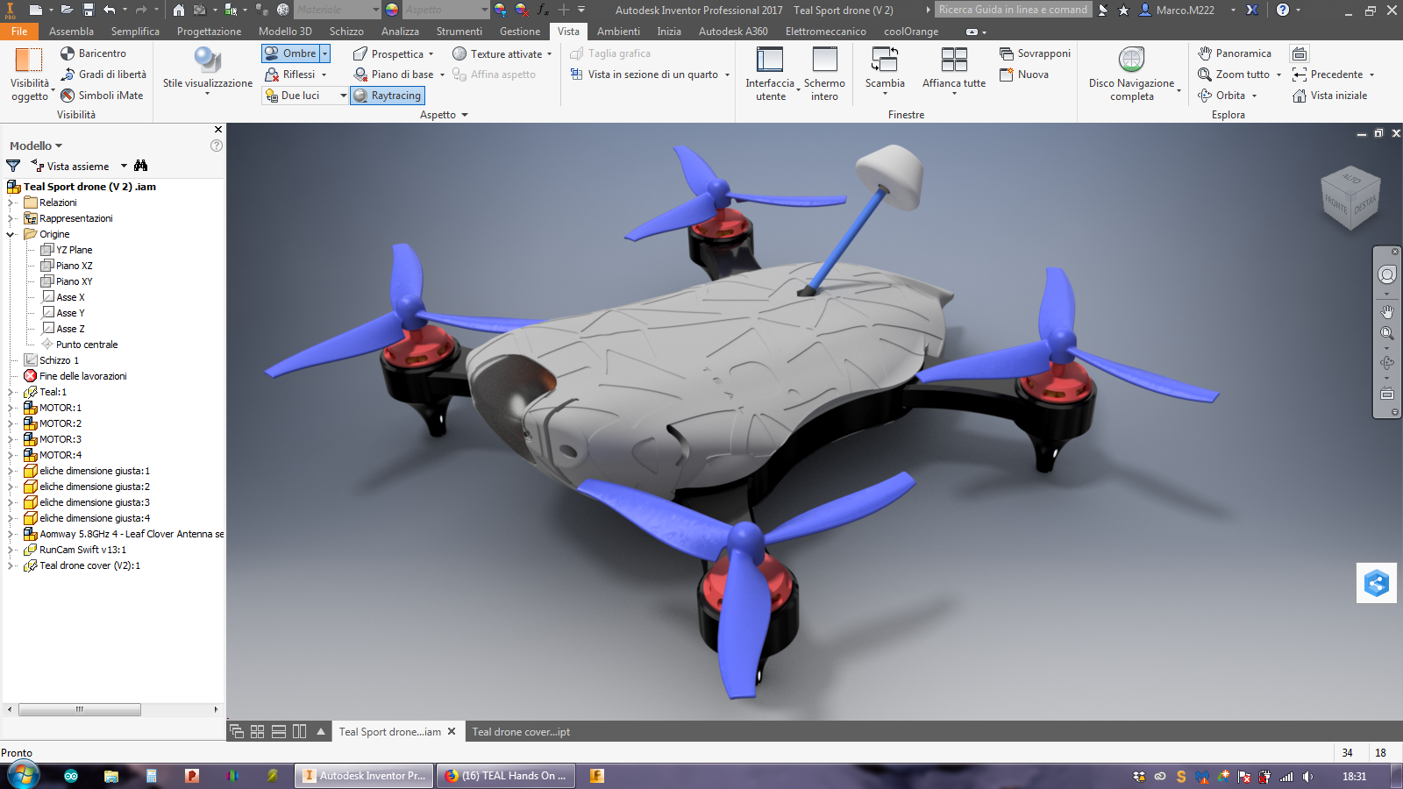Open the Ombre dropdown arrow
This screenshot has height=789, width=1403.
pyautogui.click(x=324, y=53)
